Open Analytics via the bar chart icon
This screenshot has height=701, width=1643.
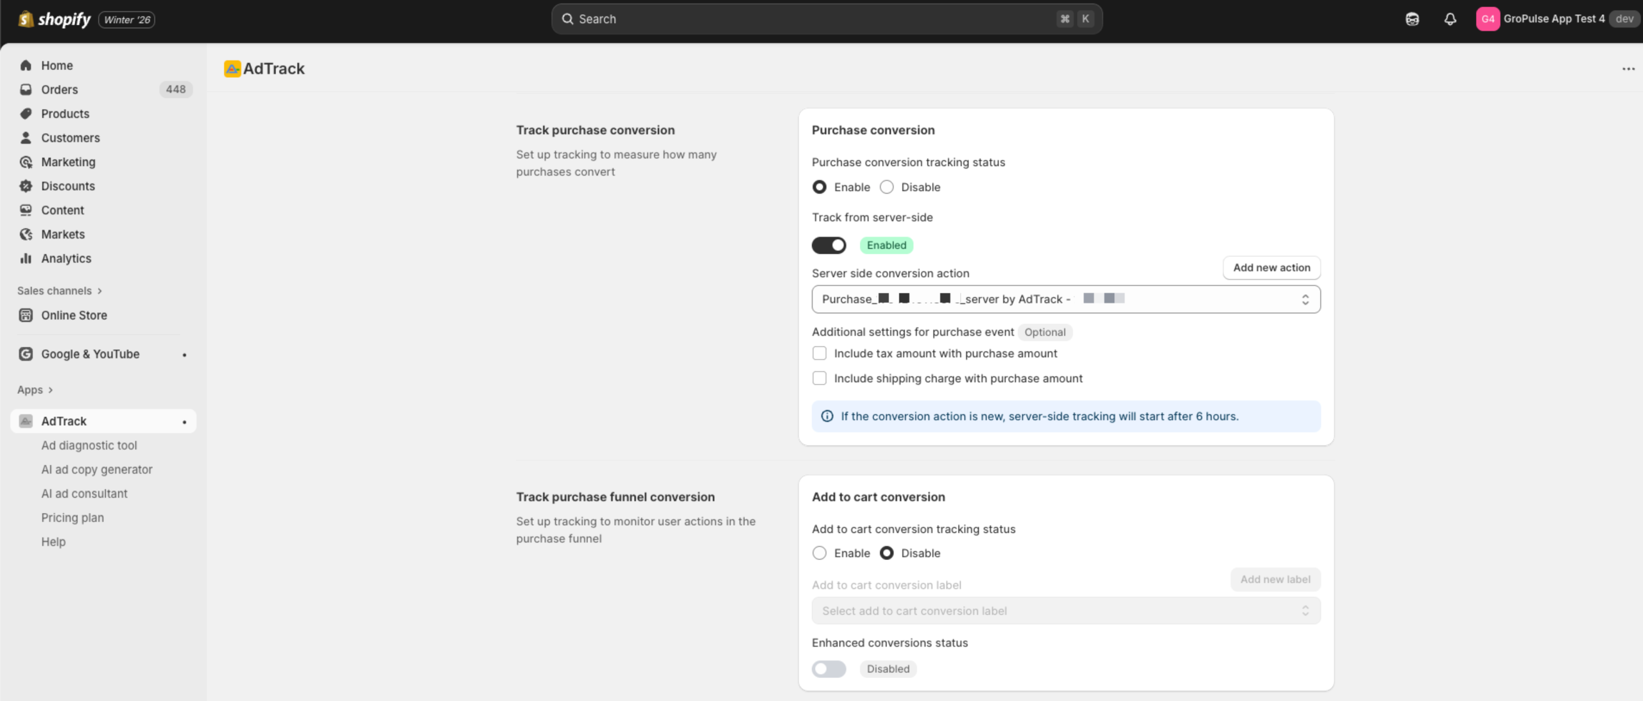tap(26, 258)
